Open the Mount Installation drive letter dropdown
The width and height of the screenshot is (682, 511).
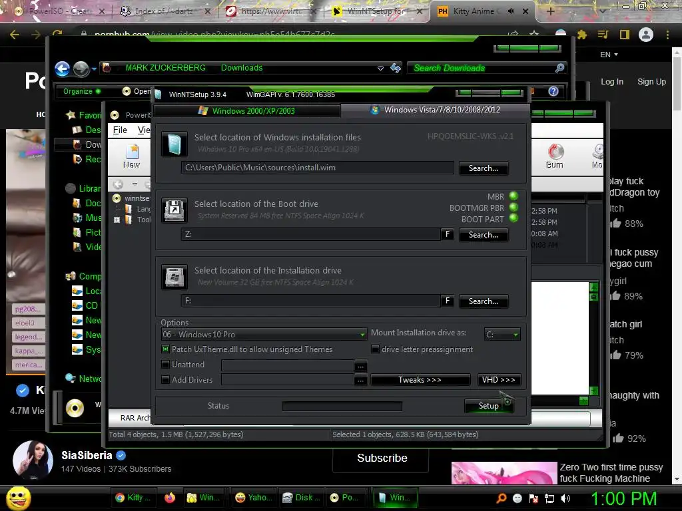click(502, 334)
